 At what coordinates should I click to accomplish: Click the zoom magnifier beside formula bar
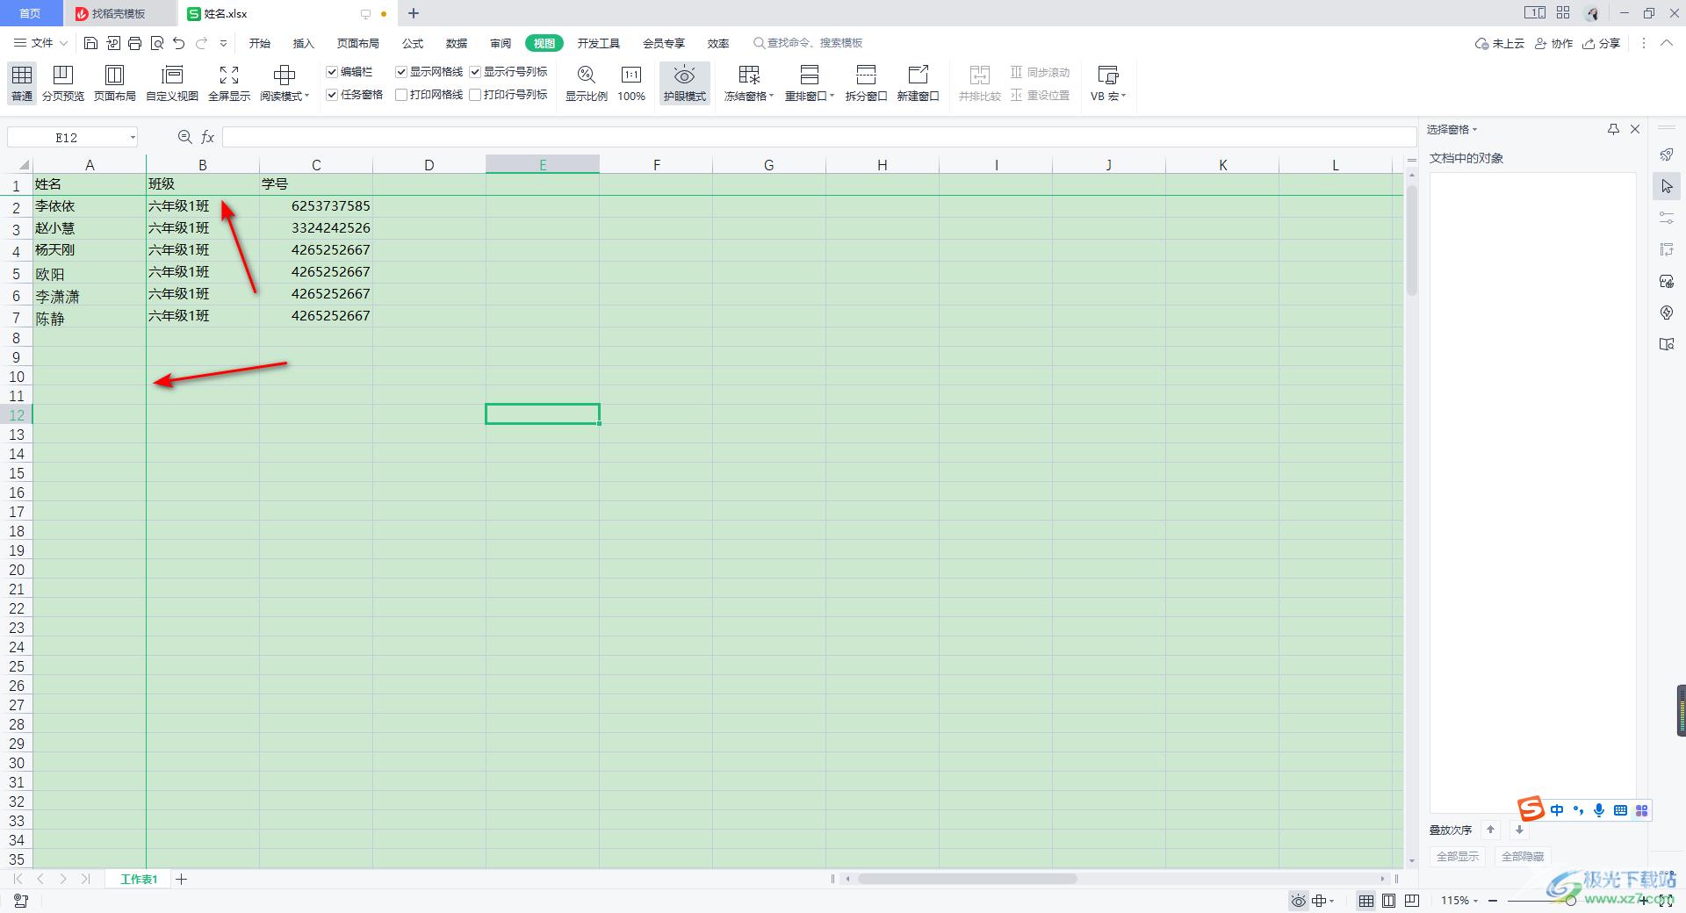point(184,137)
